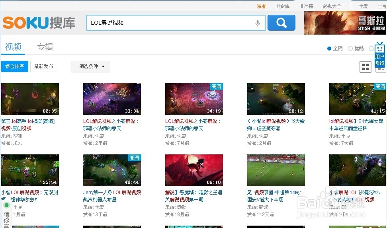Open 排行榜 in top navigation

click(306, 6)
